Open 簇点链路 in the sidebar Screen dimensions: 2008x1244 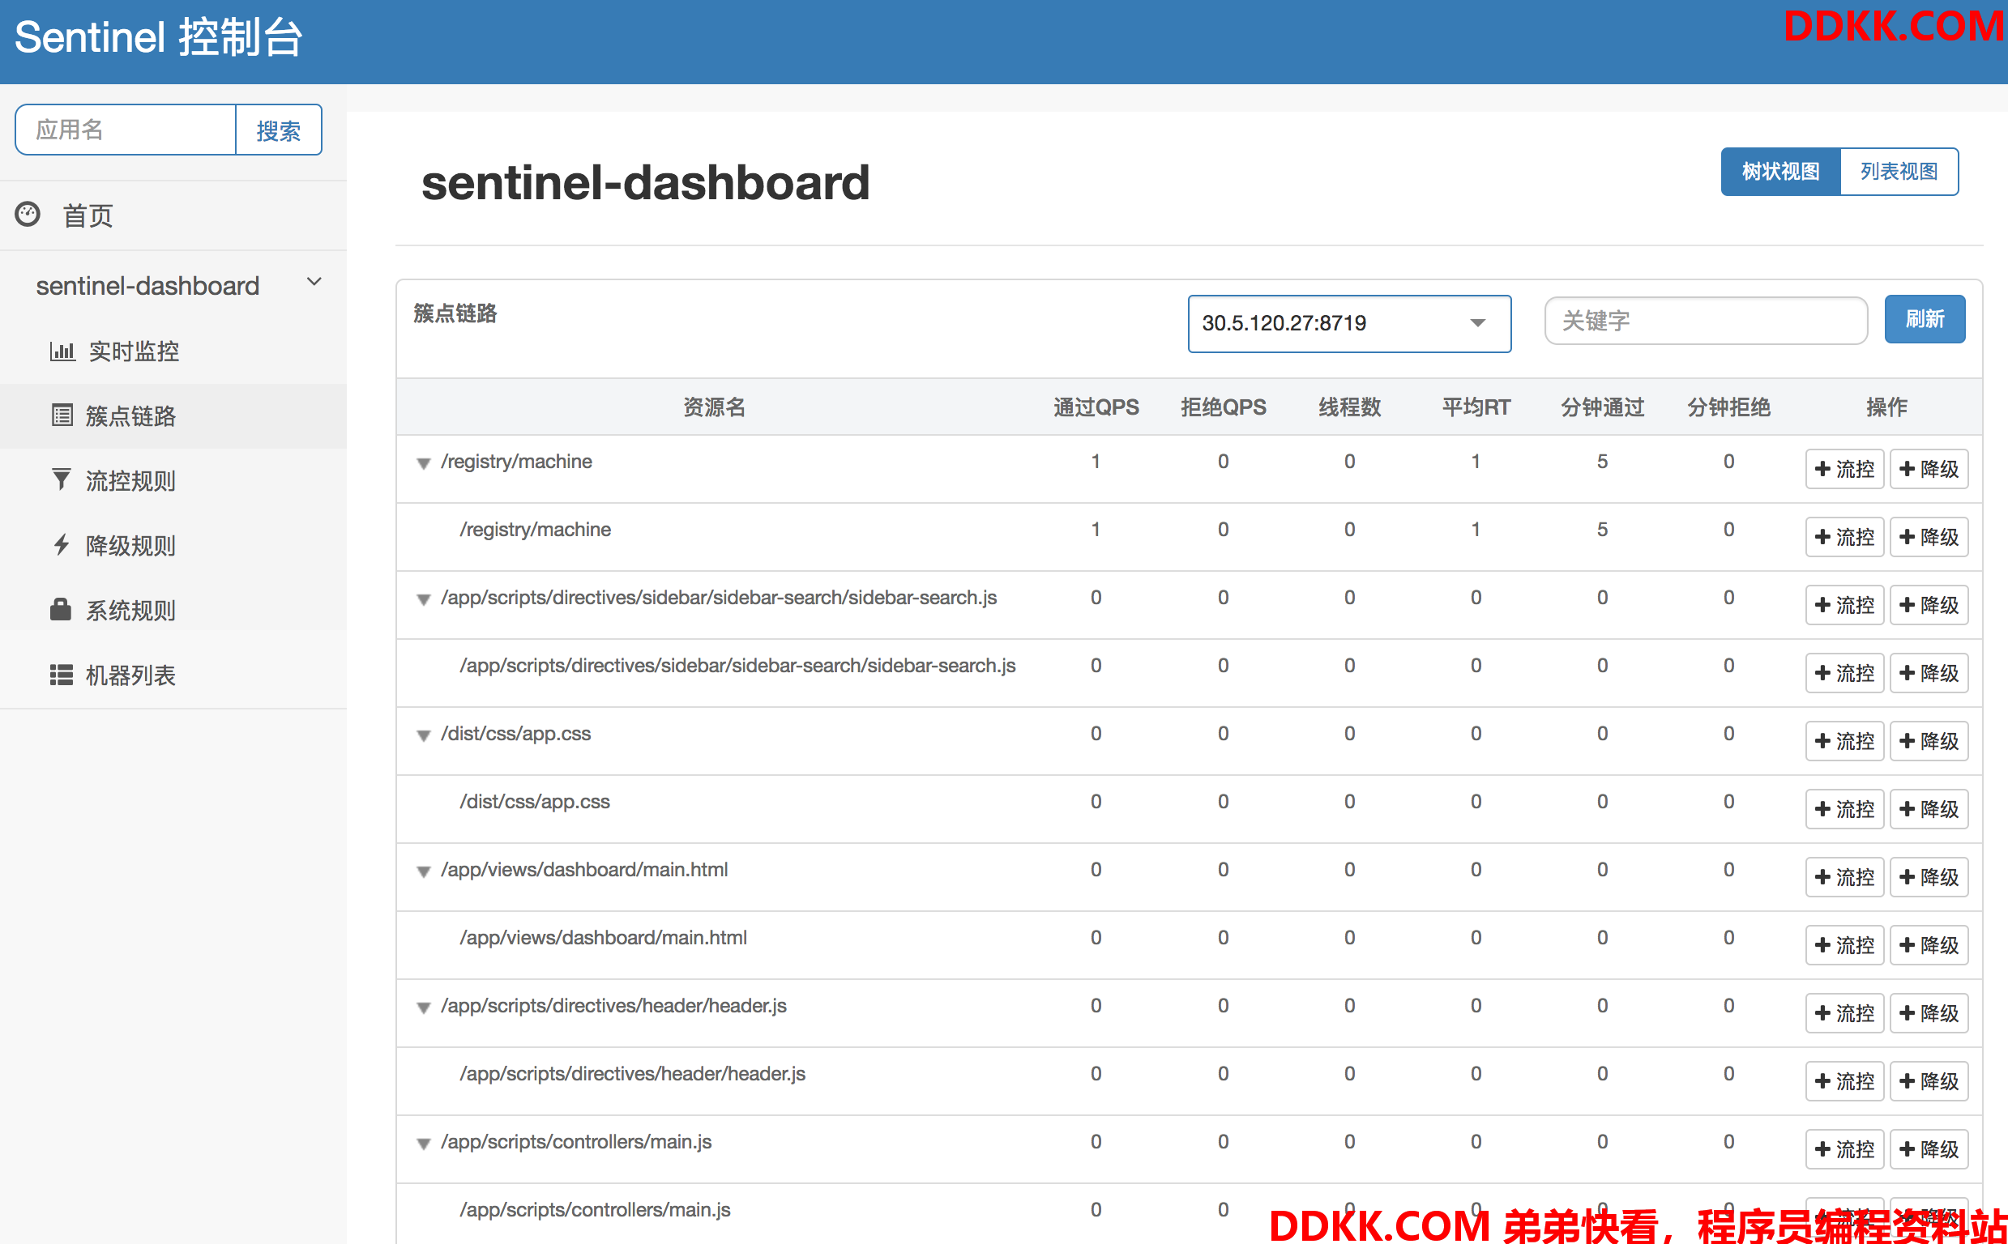(173, 415)
